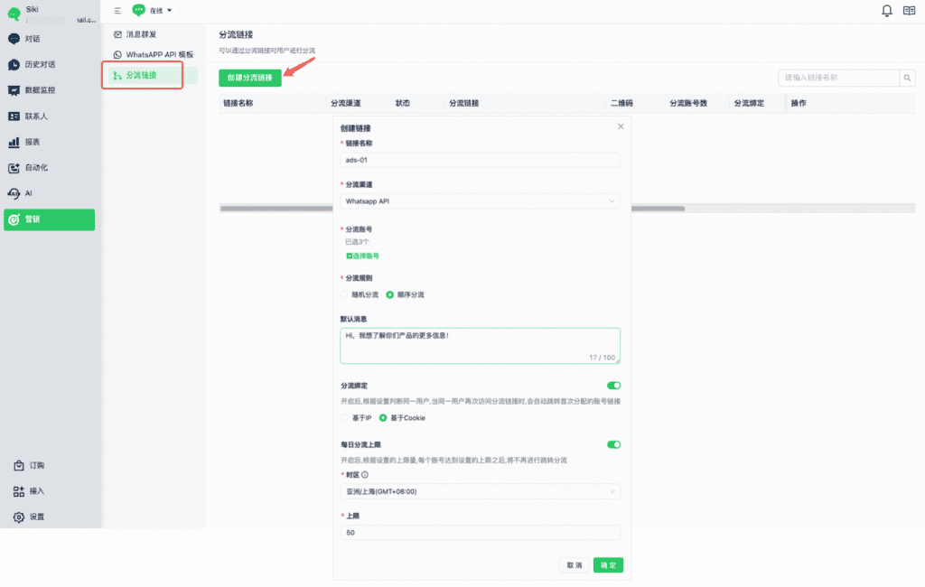The width and height of the screenshot is (925, 587).
Task: Expand the 分流渠道 Whatsapp API dropdown
Action: pyautogui.click(x=481, y=200)
